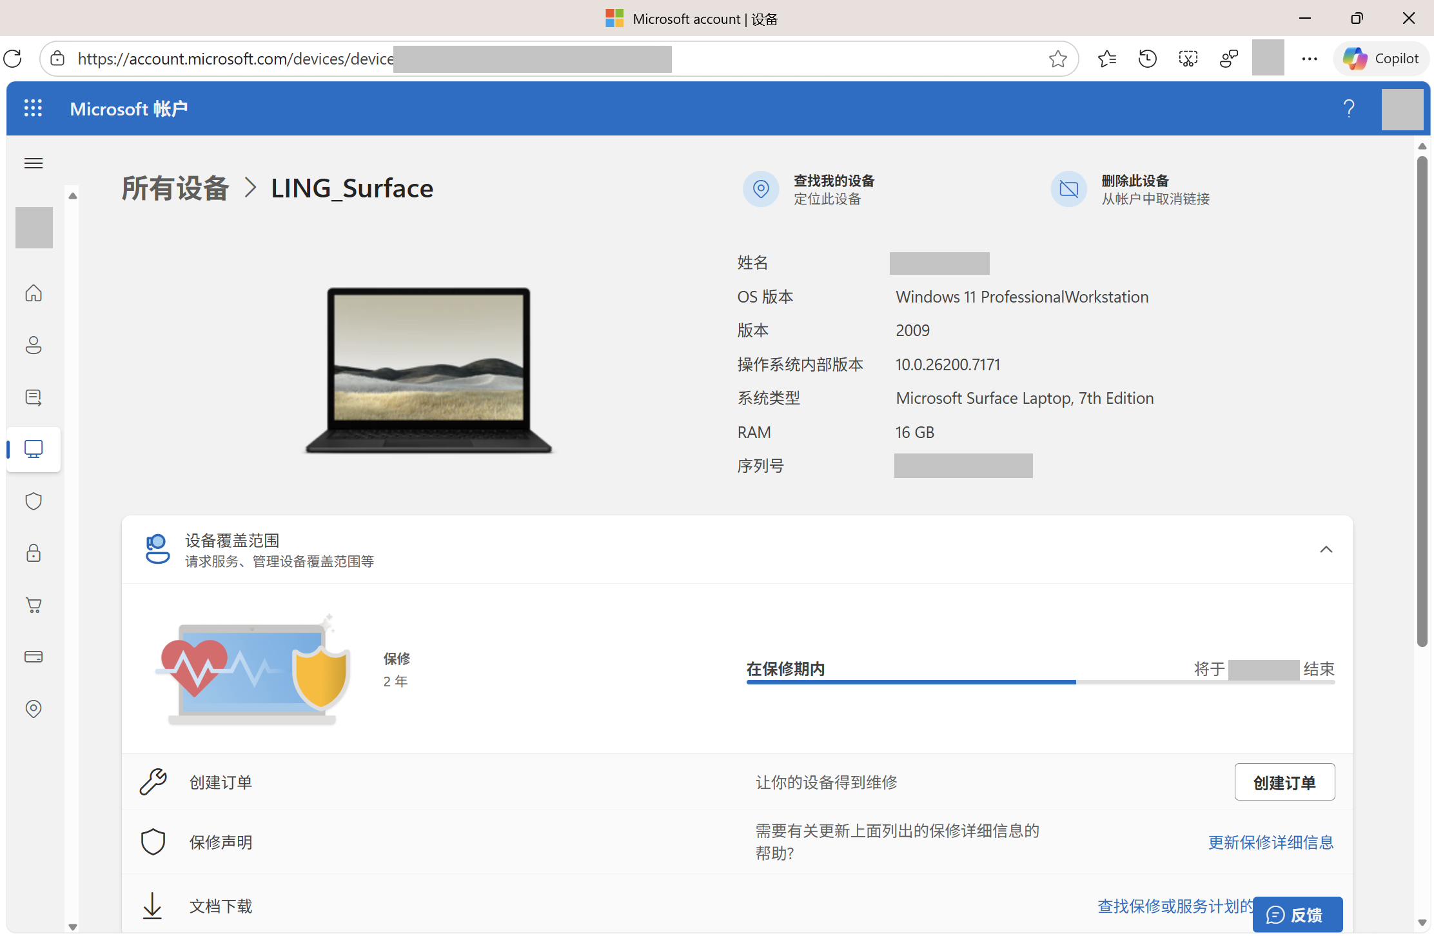
Task: Click the '在保修期内' warranty status text
Action: click(785, 669)
